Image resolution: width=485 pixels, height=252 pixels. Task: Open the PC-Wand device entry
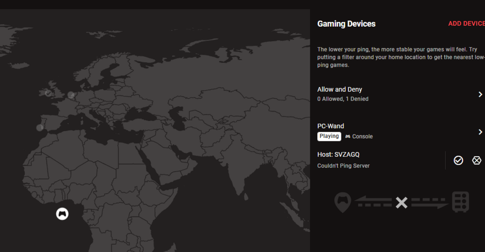point(331,126)
